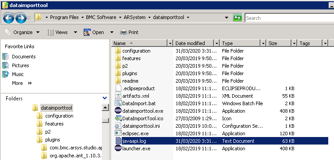
Task: Expand the arrow after dataimporttool breadcrumb
Action: coord(188,17)
